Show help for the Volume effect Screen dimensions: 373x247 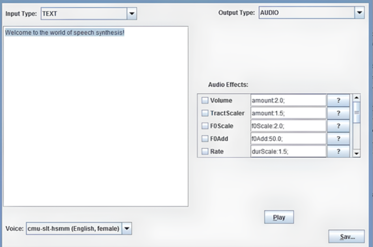338,100
